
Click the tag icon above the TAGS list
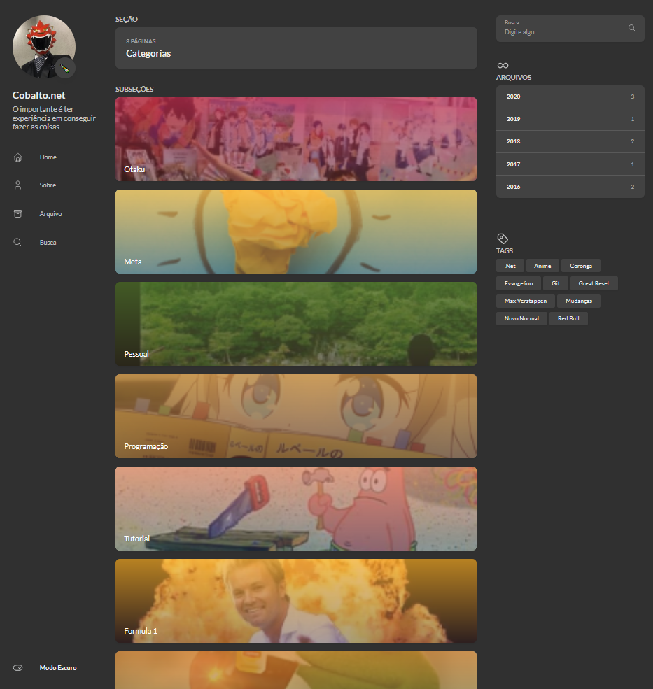tap(502, 239)
